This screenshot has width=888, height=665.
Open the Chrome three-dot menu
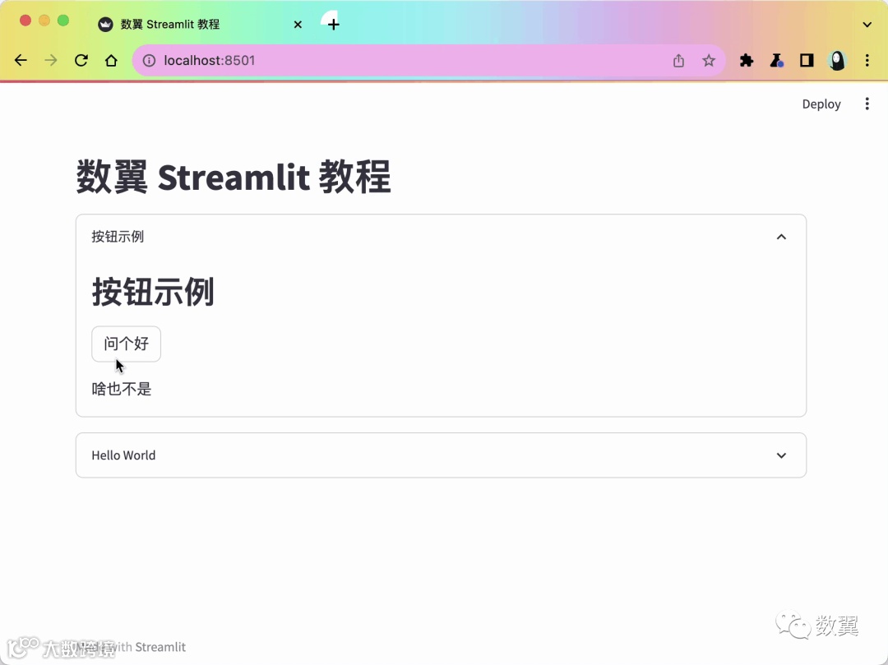867,61
